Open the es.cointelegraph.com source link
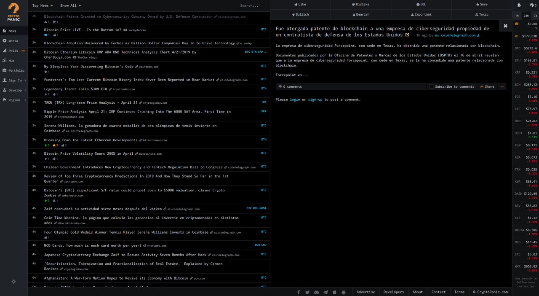 (455, 35)
